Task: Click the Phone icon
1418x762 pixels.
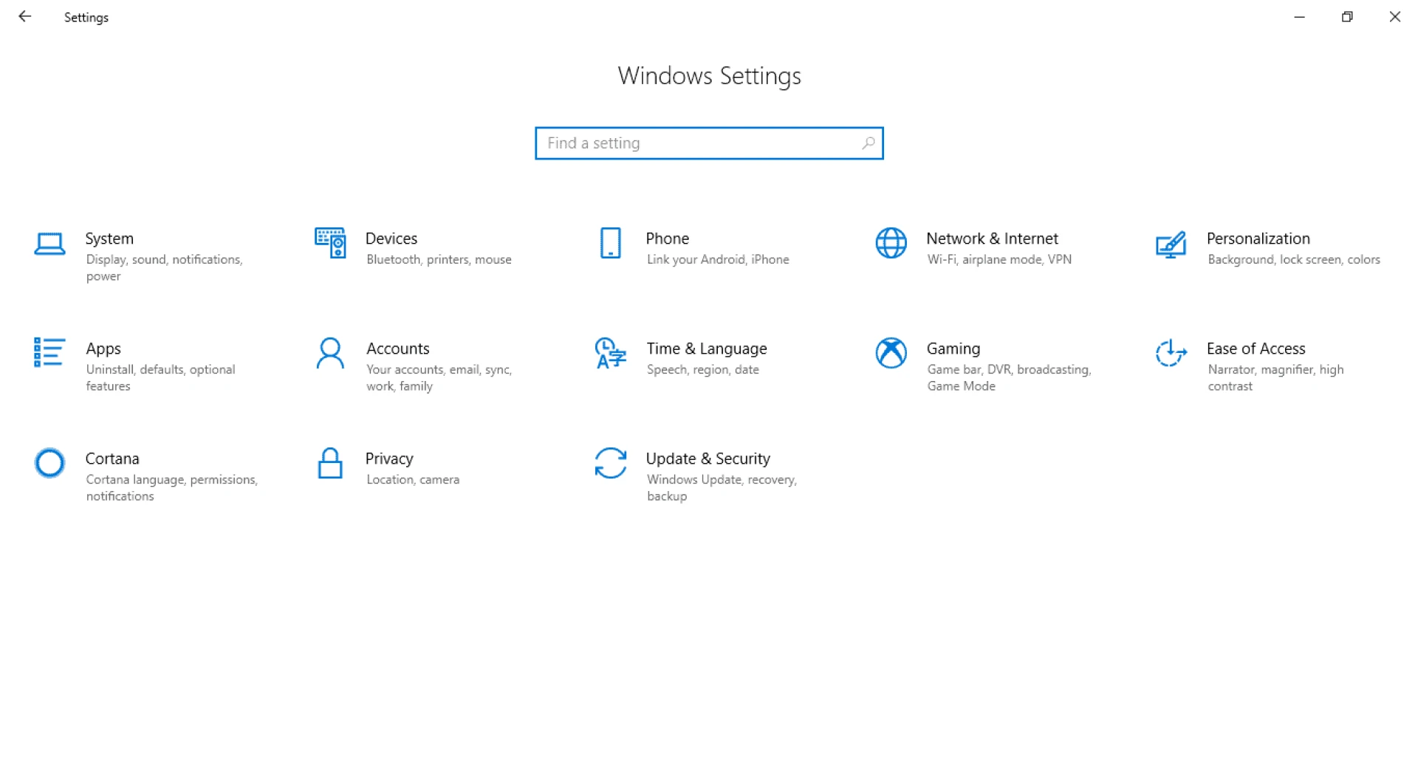Action: point(610,243)
